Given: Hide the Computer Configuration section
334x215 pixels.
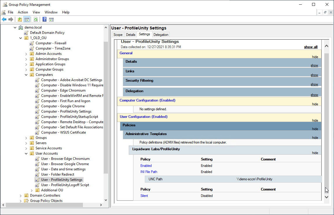Looking at the screenshot, I should 315,104.
